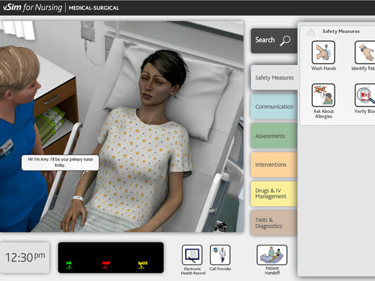375x281 pixels.
Task: Click the nurse's greeting speech bubble
Action: click(52, 162)
